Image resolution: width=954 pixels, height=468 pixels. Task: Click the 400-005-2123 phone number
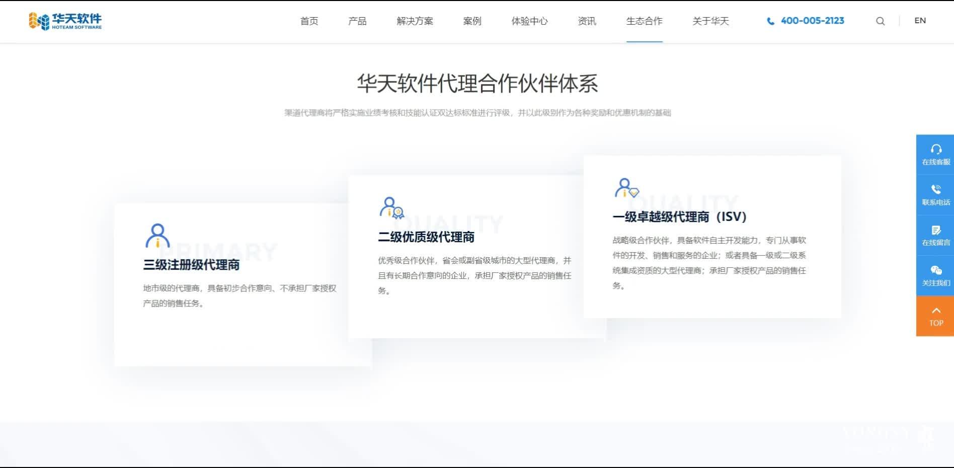[812, 21]
